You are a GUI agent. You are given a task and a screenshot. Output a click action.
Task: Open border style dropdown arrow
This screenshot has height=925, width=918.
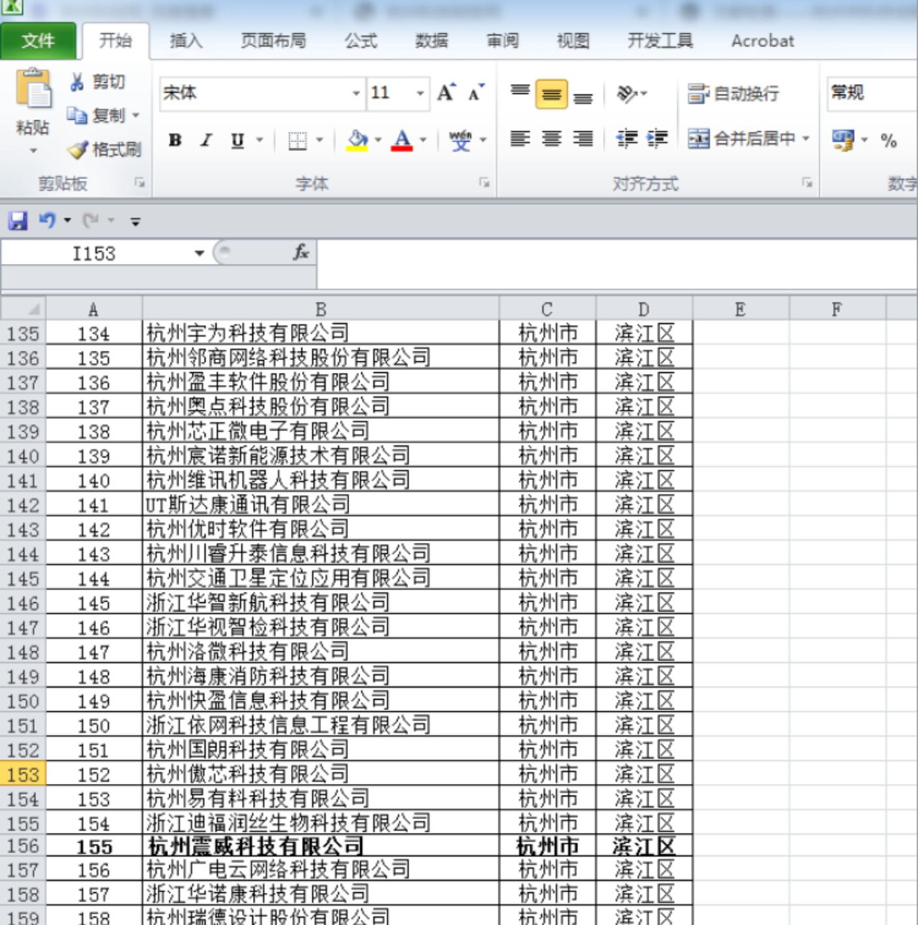(x=320, y=140)
